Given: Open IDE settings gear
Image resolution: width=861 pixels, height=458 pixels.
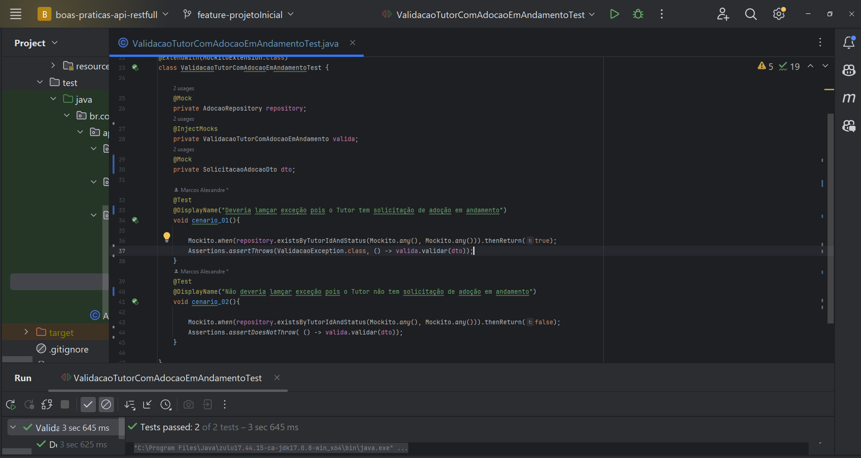Looking at the screenshot, I should click(779, 14).
